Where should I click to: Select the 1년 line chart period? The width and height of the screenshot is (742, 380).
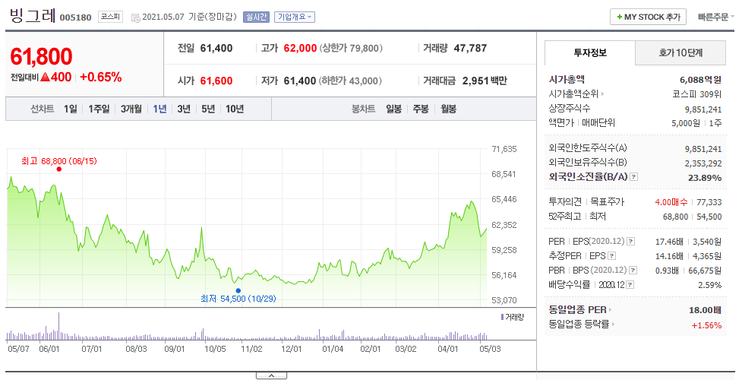(159, 109)
